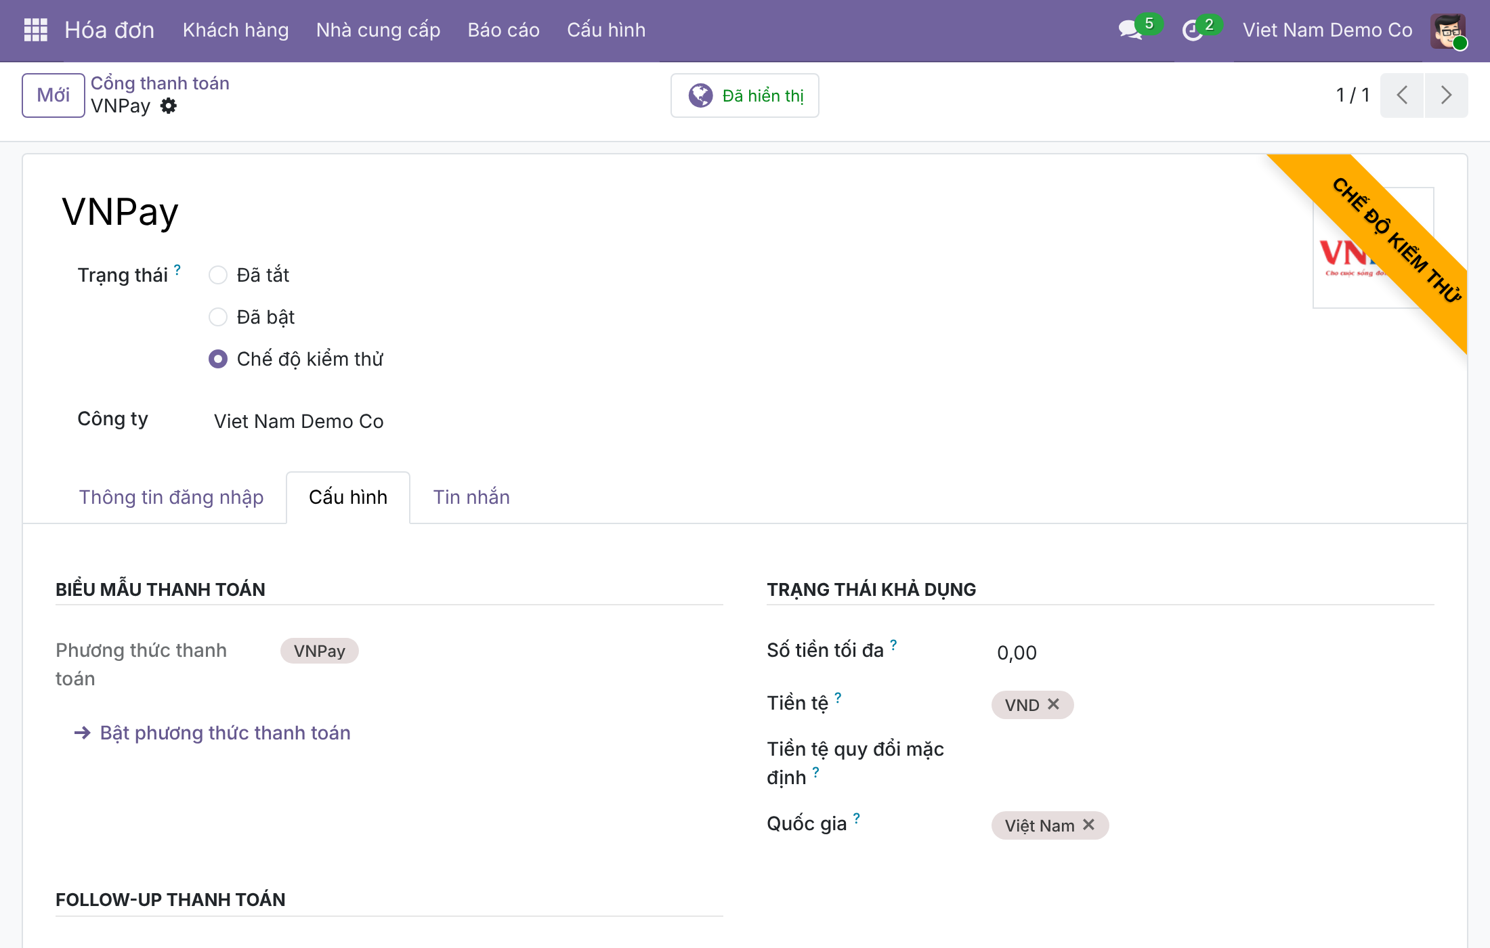Select the Đã tắt state option
Image resolution: width=1490 pixels, height=948 pixels.
(x=217, y=275)
